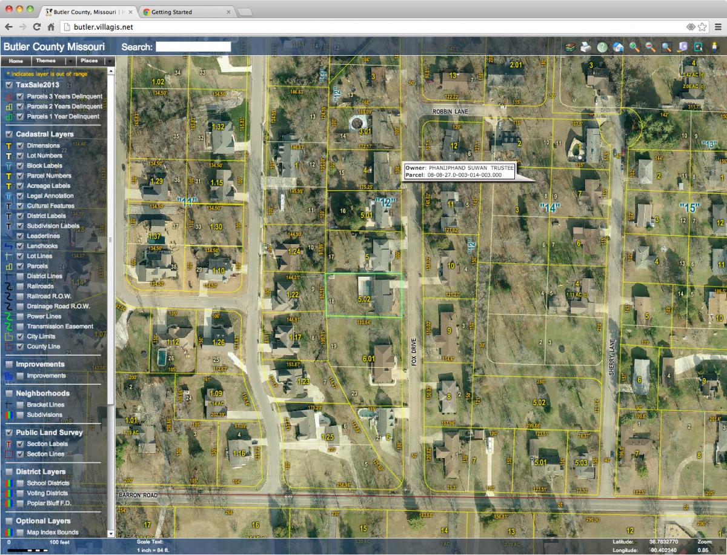Viewport: 727px width, 555px height.
Task: Select the zoom in magnifier tool
Action: tap(634, 47)
